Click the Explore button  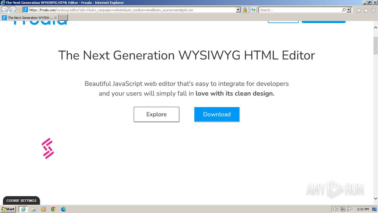pyautogui.click(x=157, y=114)
